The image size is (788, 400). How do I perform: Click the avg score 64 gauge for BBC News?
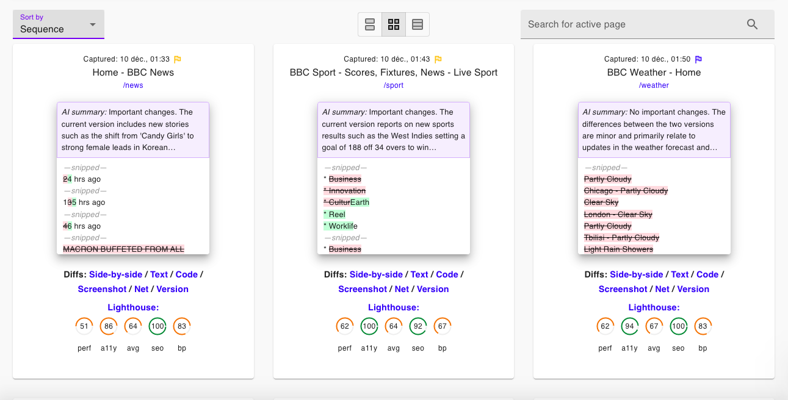click(x=133, y=326)
